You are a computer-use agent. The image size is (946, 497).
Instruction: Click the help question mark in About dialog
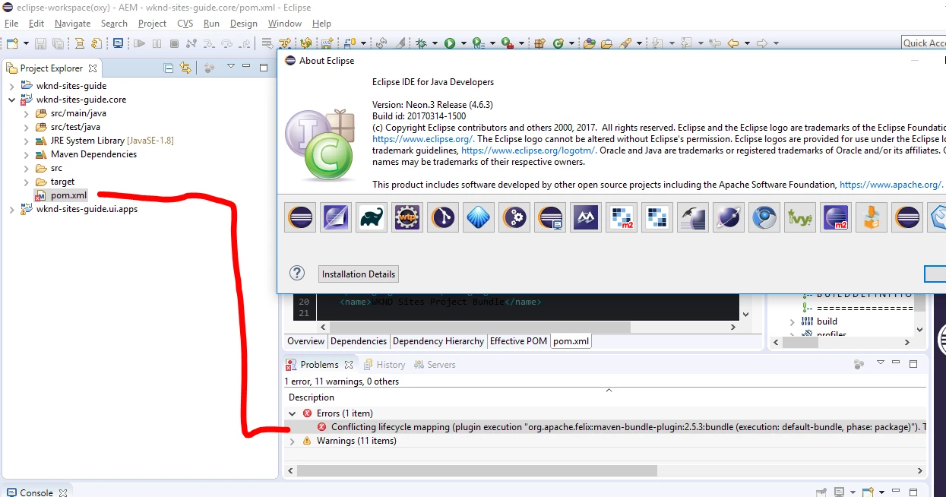(297, 274)
